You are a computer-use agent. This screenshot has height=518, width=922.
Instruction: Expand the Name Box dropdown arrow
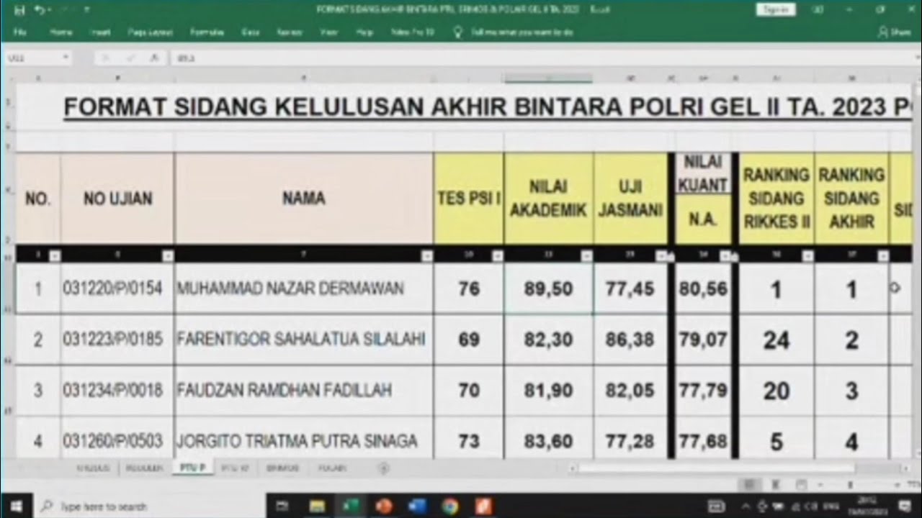pyautogui.click(x=66, y=58)
